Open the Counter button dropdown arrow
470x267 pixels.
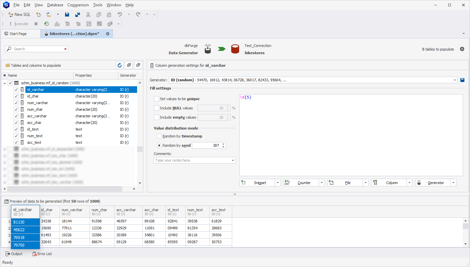point(322,183)
